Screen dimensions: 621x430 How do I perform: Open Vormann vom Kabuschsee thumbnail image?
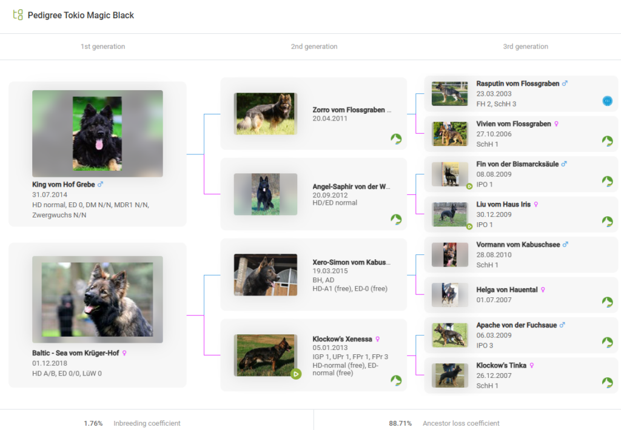[449, 255]
